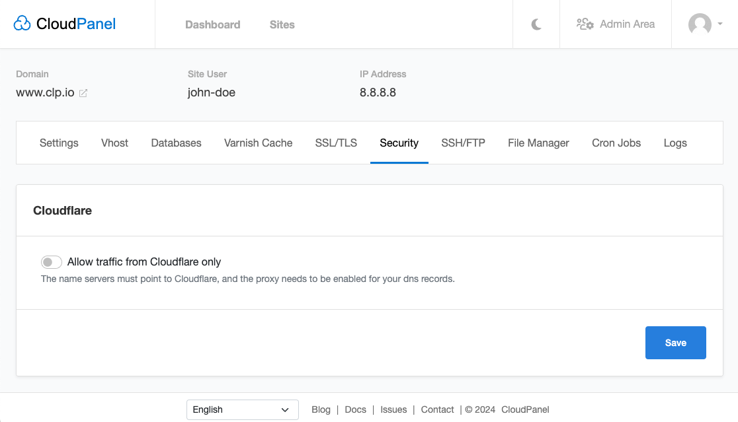This screenshot has height=422, width=738.
Task: Open the English language selector
Action: tap(243, 409)
